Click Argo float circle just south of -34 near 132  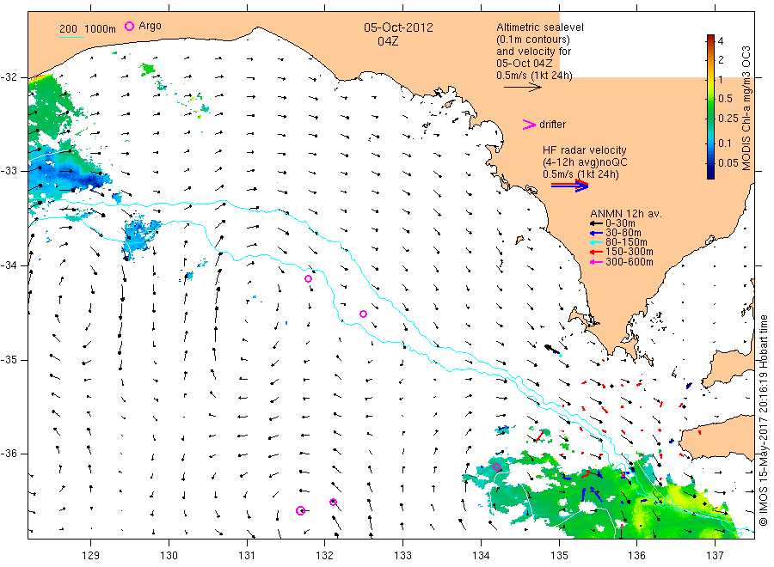point(308,278)
